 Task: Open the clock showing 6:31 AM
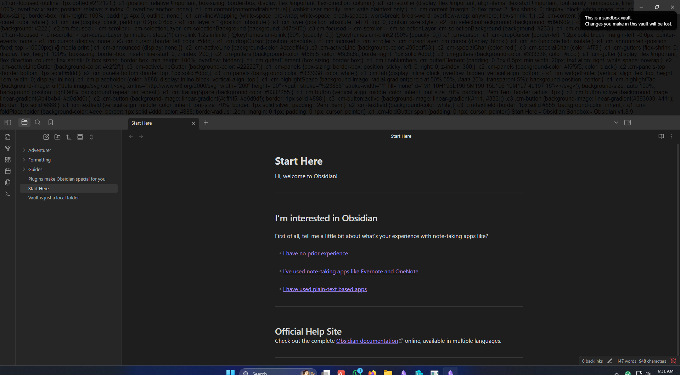(665, 371)
